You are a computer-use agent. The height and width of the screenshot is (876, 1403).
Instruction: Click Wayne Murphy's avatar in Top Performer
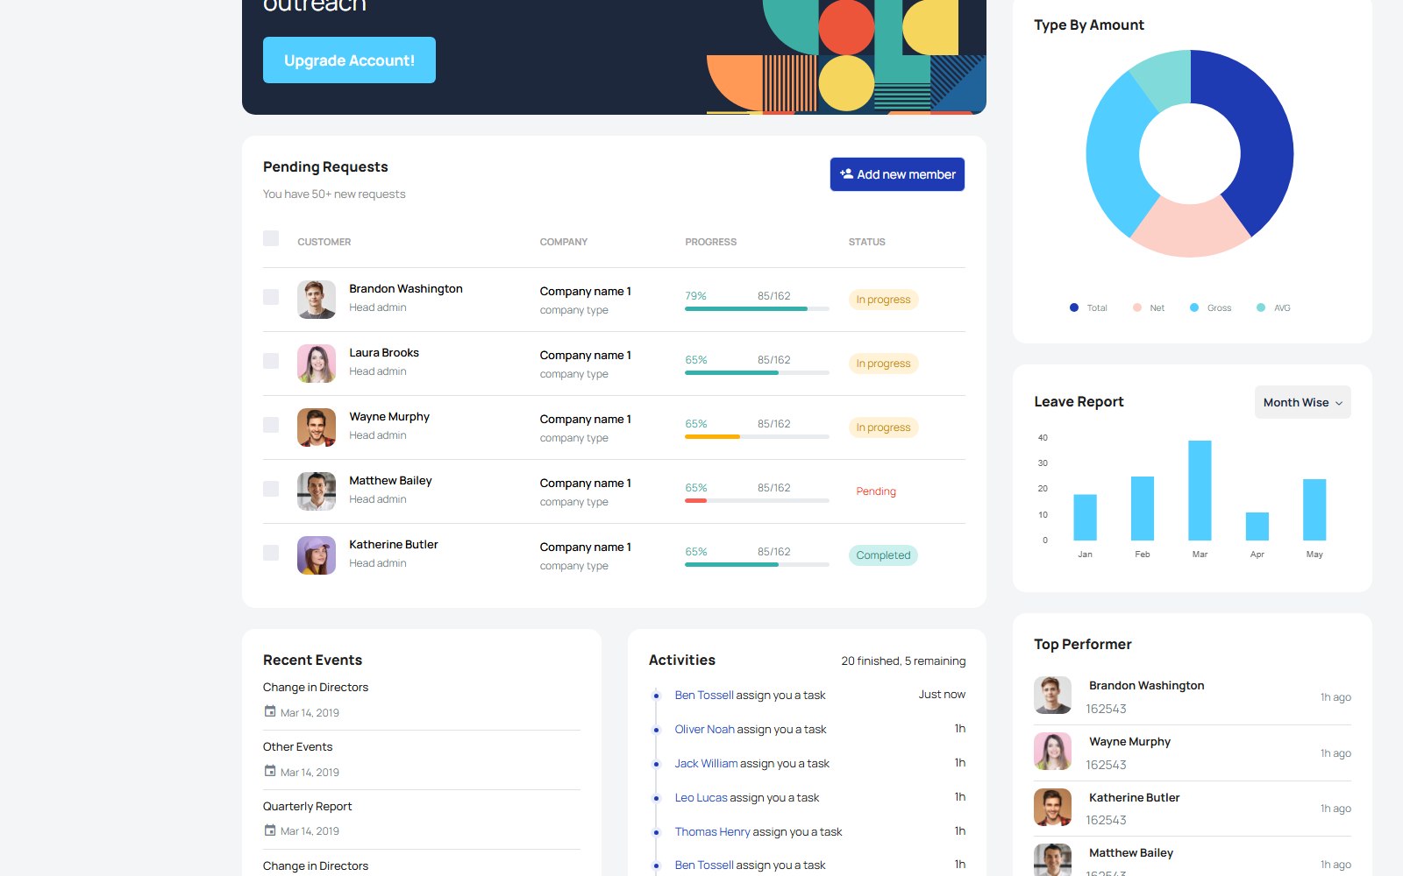click(x=1052, y=752)
